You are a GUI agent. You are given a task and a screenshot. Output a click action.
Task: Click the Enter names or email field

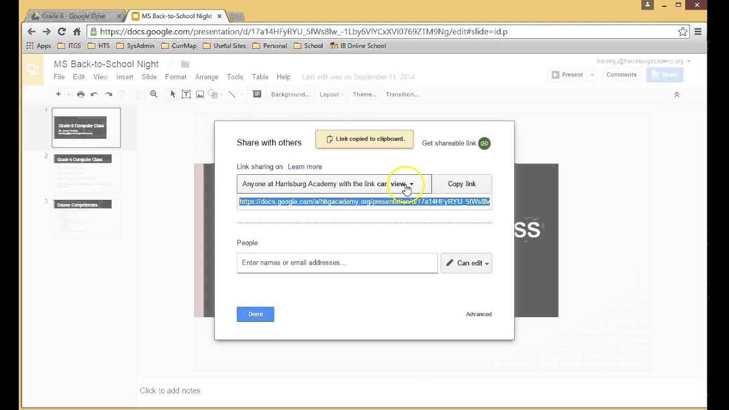point(337,263)
